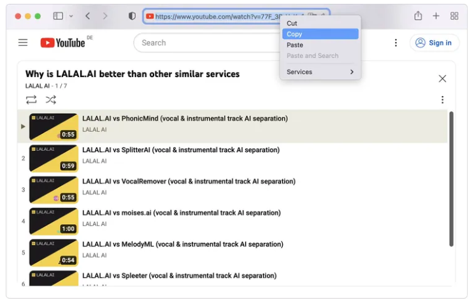
Task: Close the playlist panel with the X
Action: [x=442, y=78]
